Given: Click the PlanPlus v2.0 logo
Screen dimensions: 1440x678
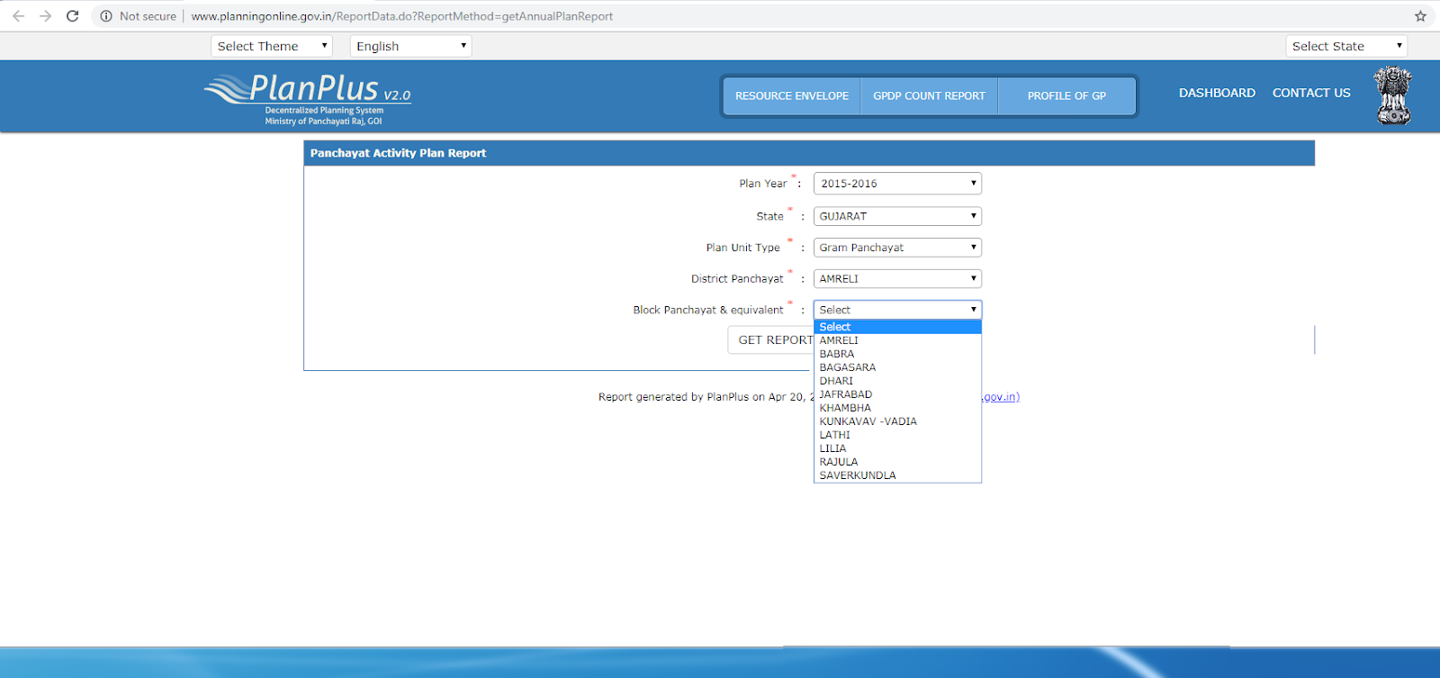Looking at the screenshot, I should [308, 98].
